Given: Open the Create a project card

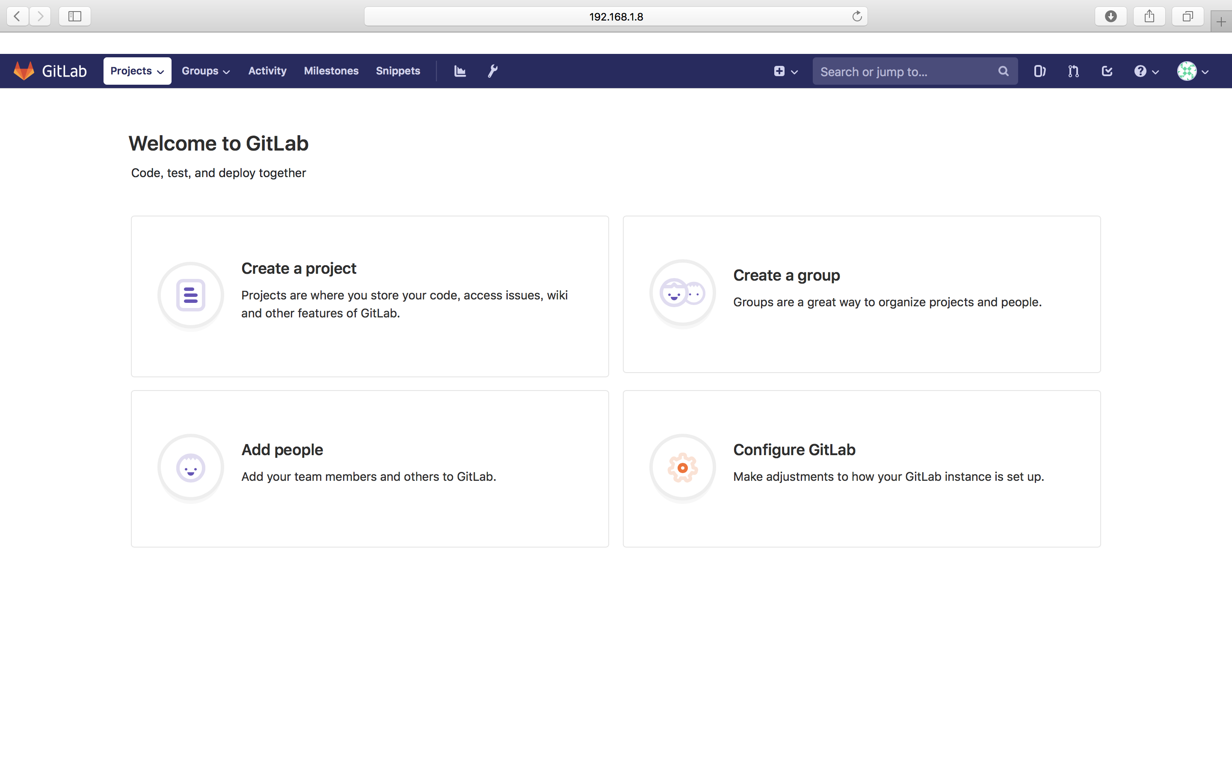Looking at the screenshot, I should pyautogui.click(x=370, y=295).
